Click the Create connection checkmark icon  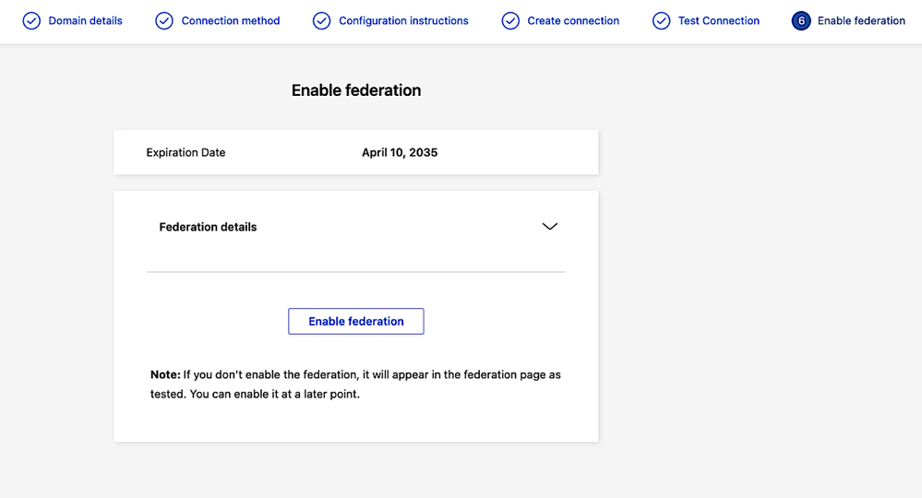coord(510,20)
